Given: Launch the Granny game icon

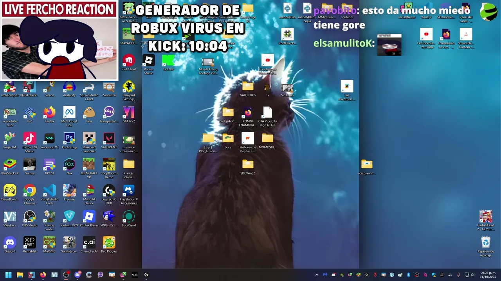Looking at the screenshot, I should click(x=30, y=167).
